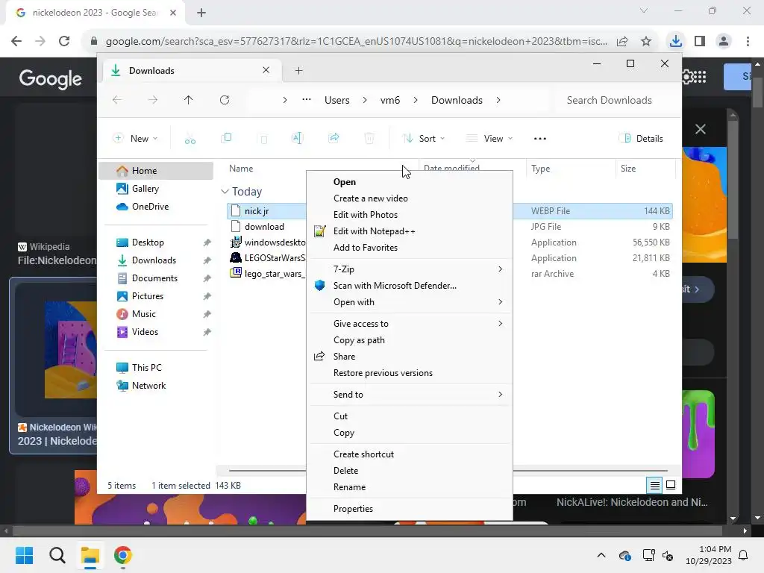
Task: Choose Rename in context menu
Action: 410,487
